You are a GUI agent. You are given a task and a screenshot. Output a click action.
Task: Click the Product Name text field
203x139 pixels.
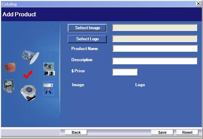(x=155, y=48)
